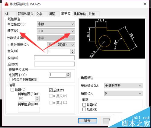
Task: Click the AutoCAD logo icon in title bar
Action: [6, 4]
